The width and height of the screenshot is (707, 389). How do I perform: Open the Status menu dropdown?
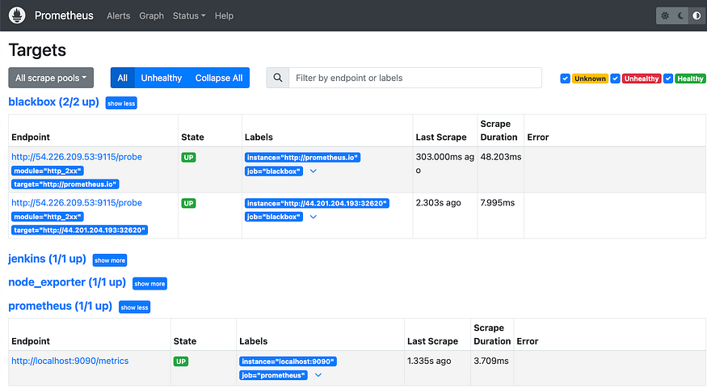tap(189, 16)
